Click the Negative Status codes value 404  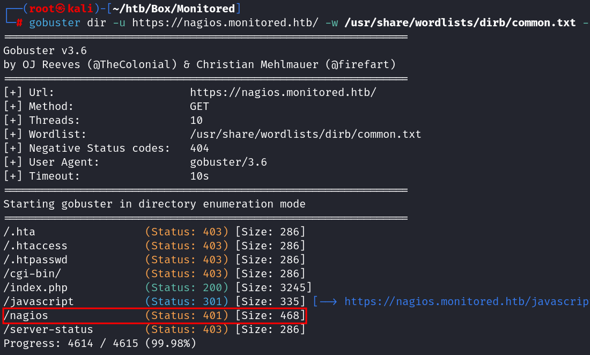click(200, 149)
